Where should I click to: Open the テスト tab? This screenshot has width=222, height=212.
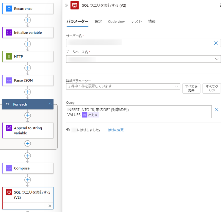click(x=137, y=22)
